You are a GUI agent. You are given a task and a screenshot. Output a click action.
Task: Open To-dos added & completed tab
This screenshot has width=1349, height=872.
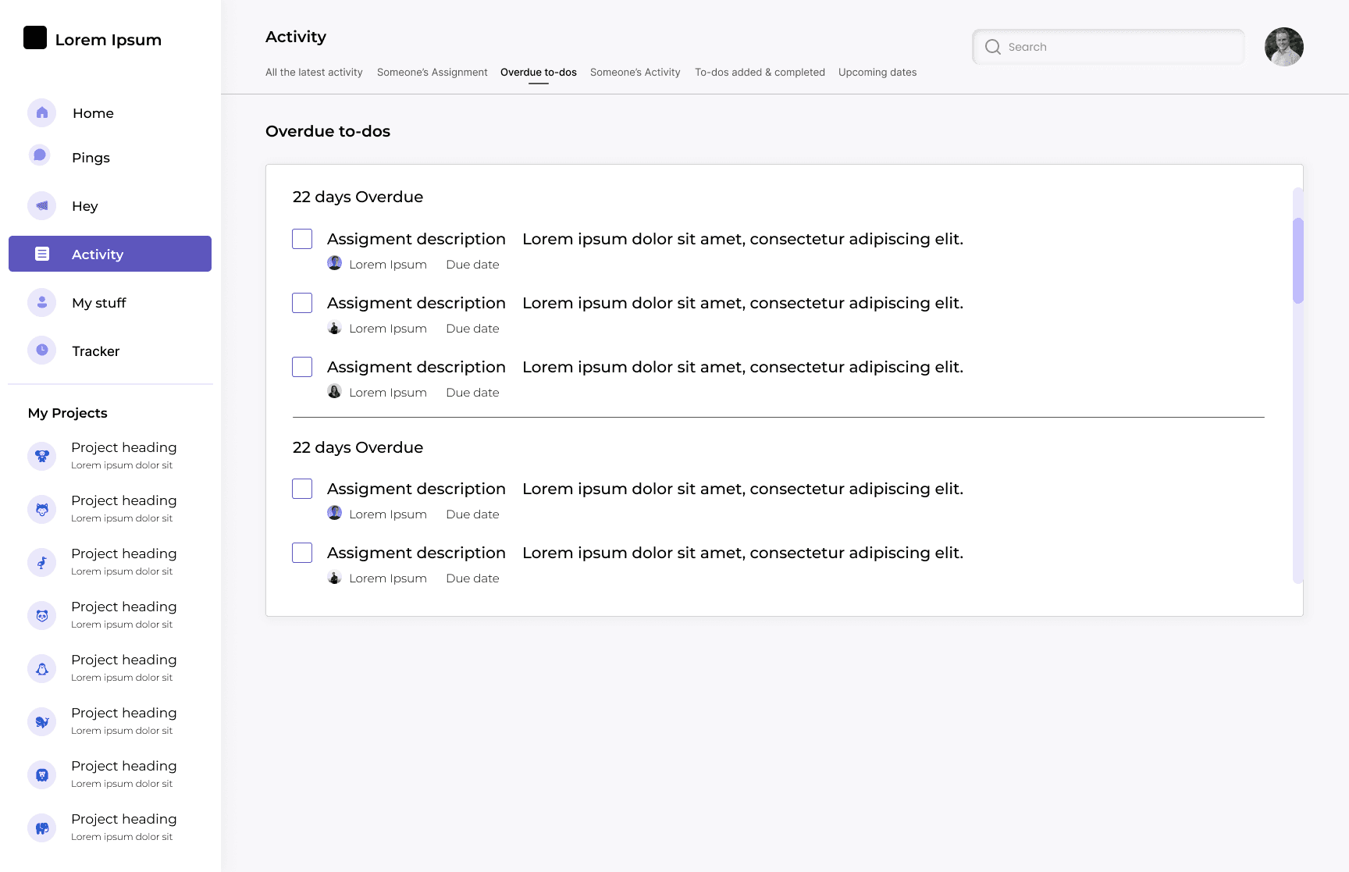pos(760,72)
